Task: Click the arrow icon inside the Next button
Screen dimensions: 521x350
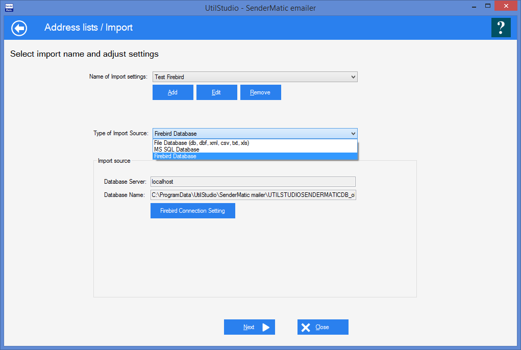Action: (x=266, y=327)
